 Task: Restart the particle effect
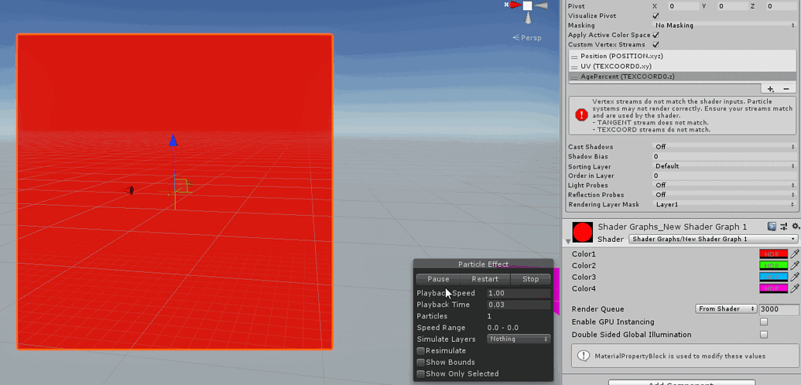(484, 279)
